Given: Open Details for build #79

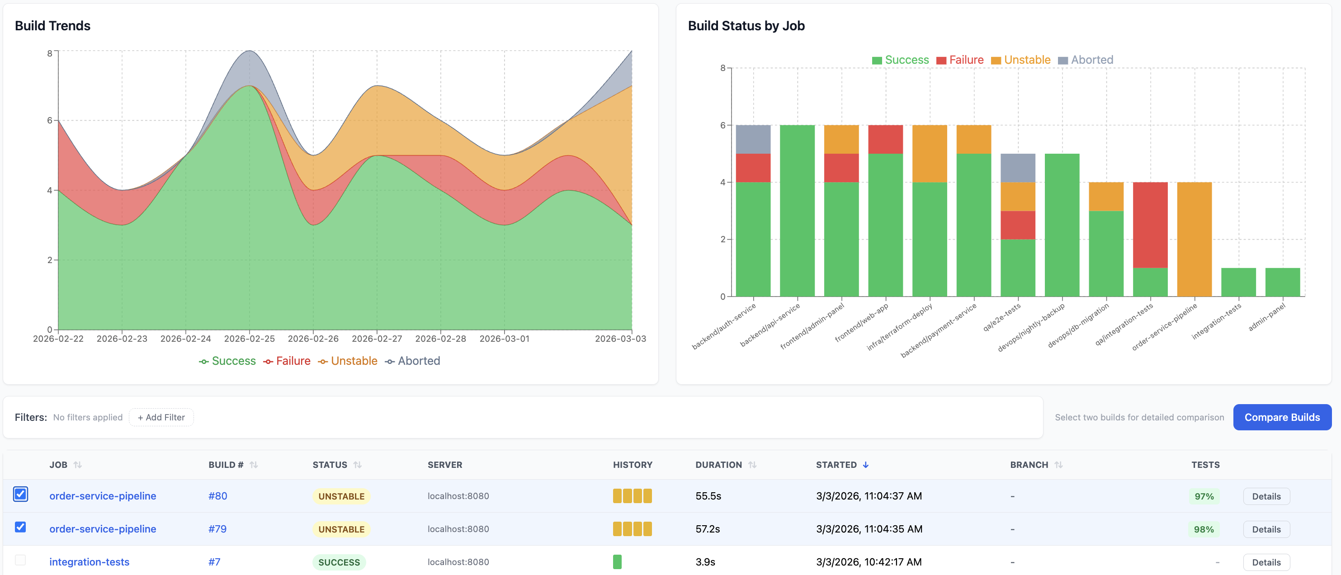Looking at the screenshot, I should pyautogui.click(x=1266, y=529).
